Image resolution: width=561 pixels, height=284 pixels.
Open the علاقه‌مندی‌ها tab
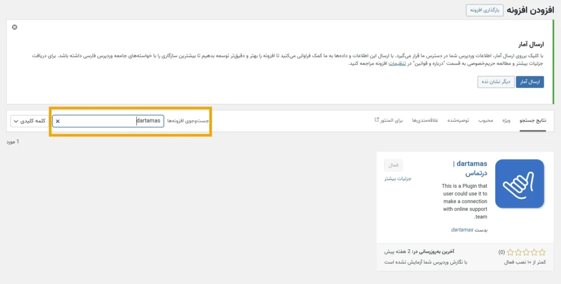click(425, 120)
